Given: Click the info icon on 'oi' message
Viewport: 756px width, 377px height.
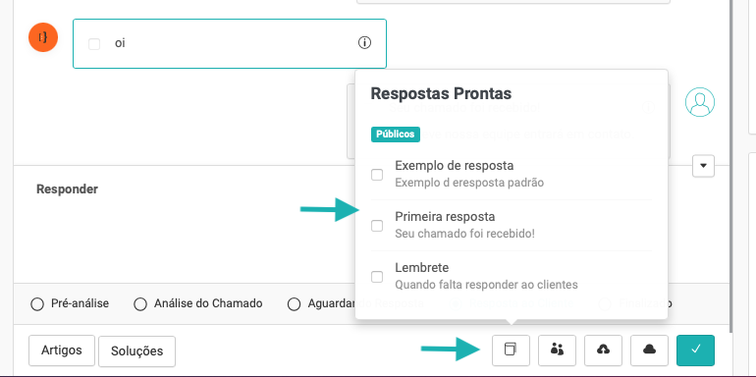Looking at the screenshot, I should [x=364, y=43].
